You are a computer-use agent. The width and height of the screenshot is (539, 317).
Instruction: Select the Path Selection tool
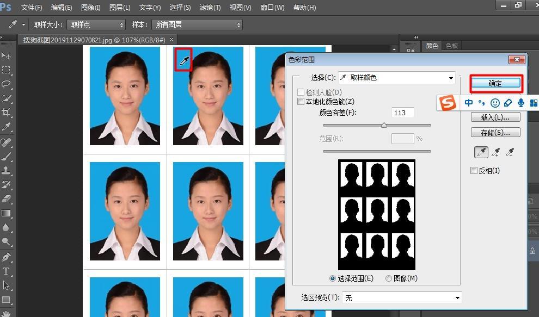pos(6,285)
